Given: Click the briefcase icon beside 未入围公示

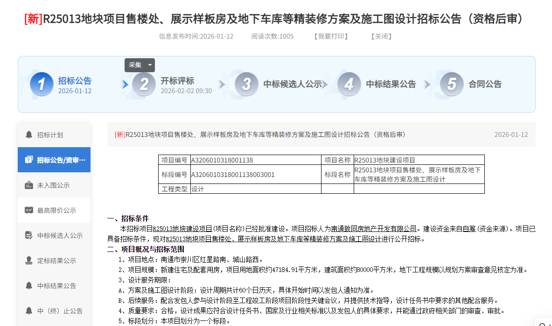Looking at the screenshot, I should [29, 185].
